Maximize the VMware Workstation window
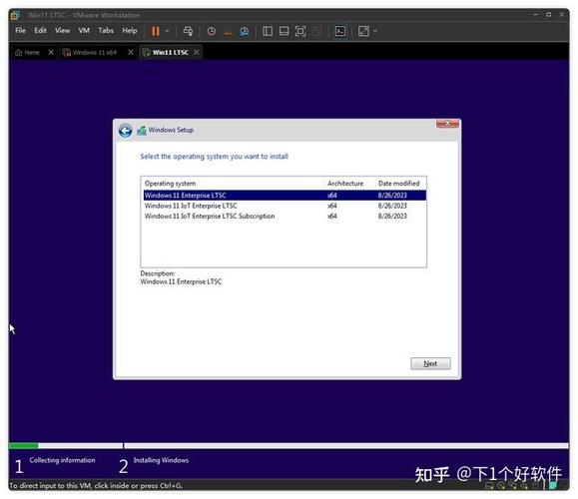This screenshot has height=499, width=578. [x=549, y=14]
